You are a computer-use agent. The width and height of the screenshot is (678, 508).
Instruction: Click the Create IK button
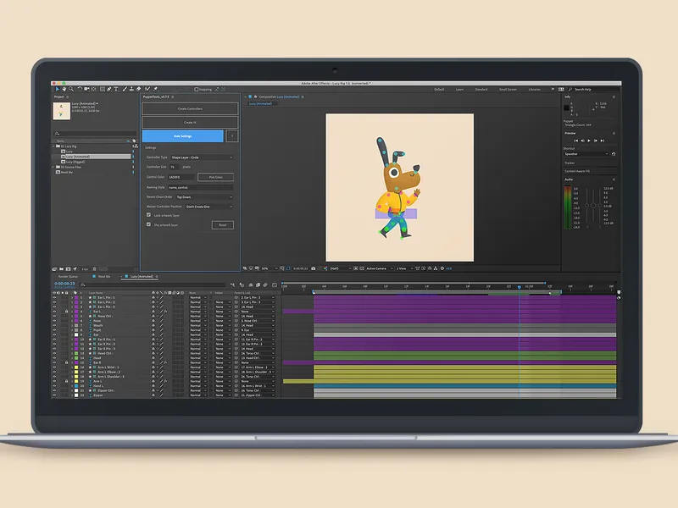[x=190, y=122]
